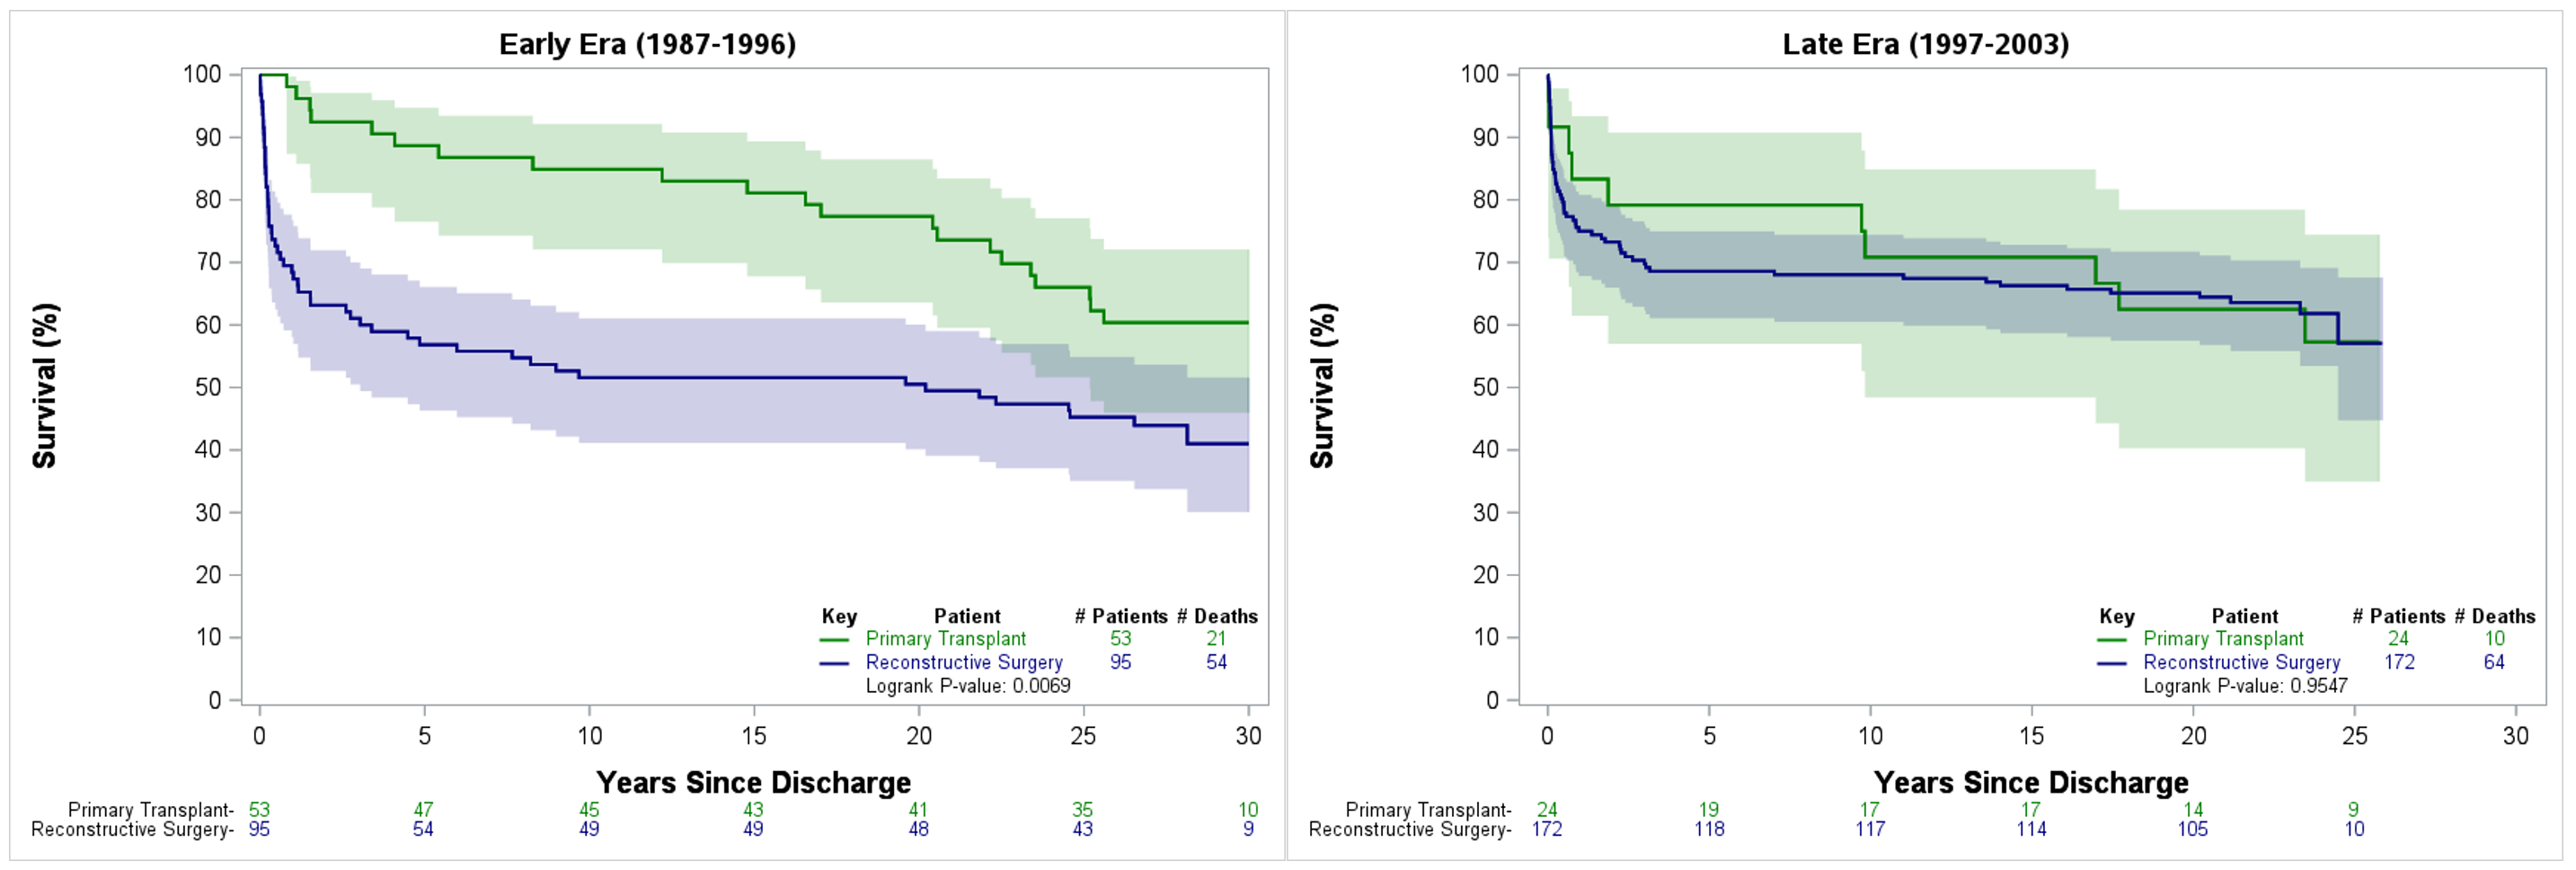Image resolution: width=2576 pixels, height=870 pixels.
Task: Click at-risk count 35 below Early Era chart
Action: coord(1082,809)
